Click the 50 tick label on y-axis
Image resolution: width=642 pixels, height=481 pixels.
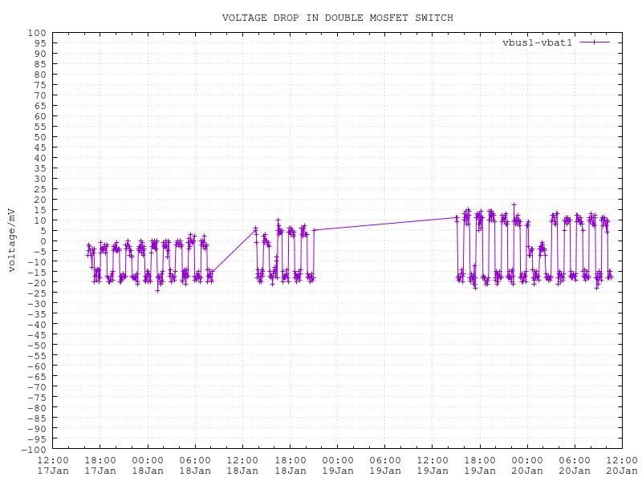pos(40,137)
